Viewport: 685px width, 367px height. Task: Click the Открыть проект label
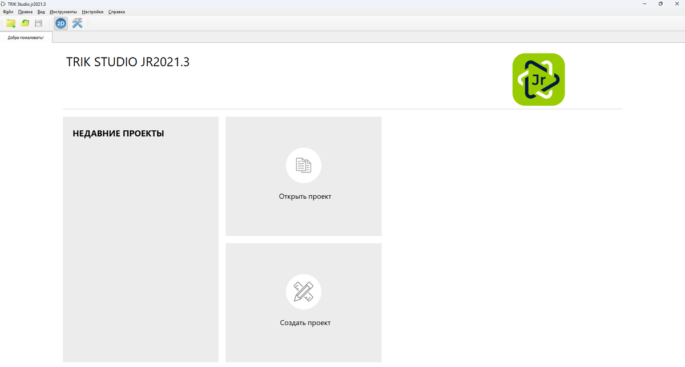305,196
